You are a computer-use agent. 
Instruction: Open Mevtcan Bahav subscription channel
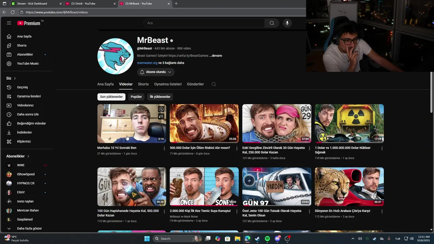tap(28, 210)
